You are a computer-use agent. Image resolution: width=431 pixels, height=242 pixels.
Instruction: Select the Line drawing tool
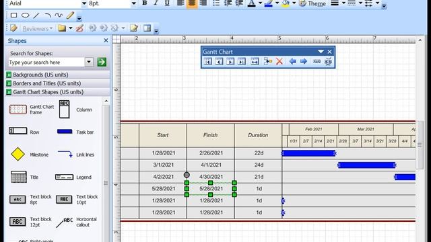tap(36, 15)
